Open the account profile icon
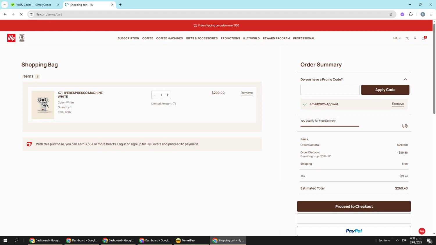This screenshot has height=245, width=436. pos(407,38)
